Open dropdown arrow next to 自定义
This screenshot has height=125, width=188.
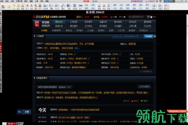[156, 5]
